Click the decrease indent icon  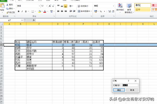(x=71, y=11)
